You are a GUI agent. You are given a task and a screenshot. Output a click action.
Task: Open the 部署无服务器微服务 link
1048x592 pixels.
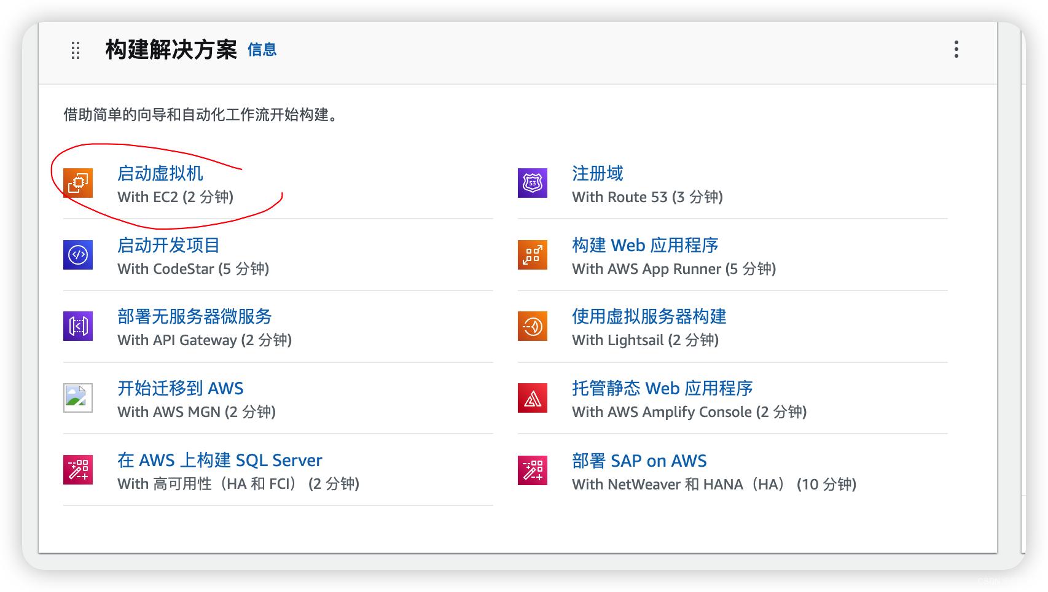click(195, 316)
